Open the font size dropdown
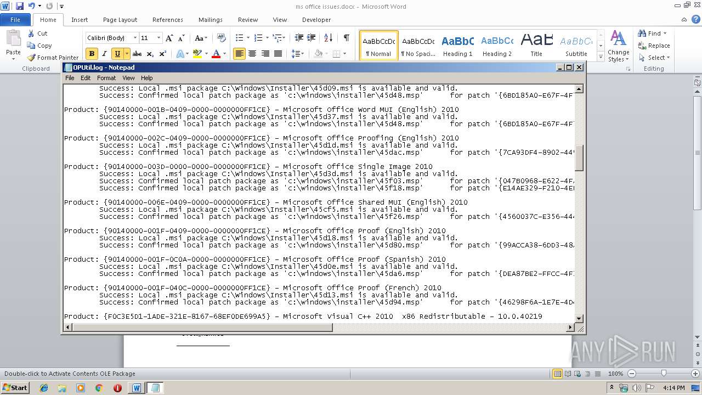 (x=158, y=38)
